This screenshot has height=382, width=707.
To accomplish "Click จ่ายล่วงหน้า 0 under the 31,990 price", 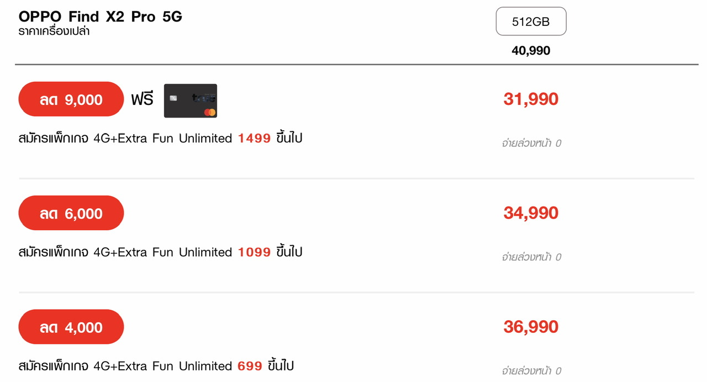I will (531, 144).
